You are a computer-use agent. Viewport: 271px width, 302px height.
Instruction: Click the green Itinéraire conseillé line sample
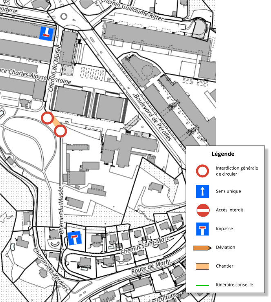(202, 285)
